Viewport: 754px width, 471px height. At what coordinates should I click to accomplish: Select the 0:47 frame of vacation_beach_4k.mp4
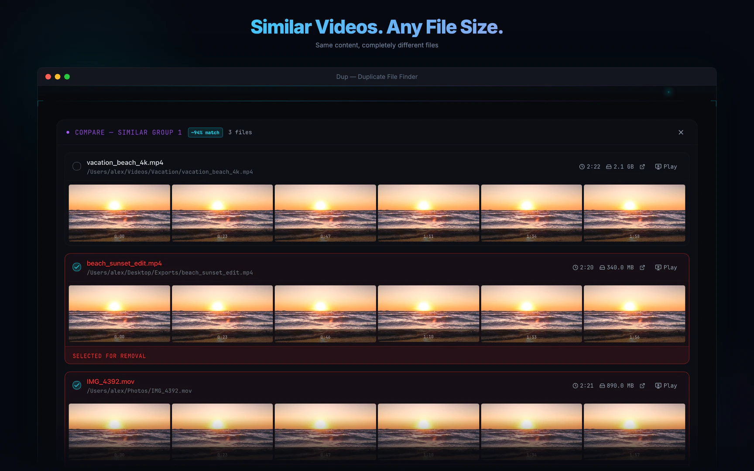click(325, 213)
